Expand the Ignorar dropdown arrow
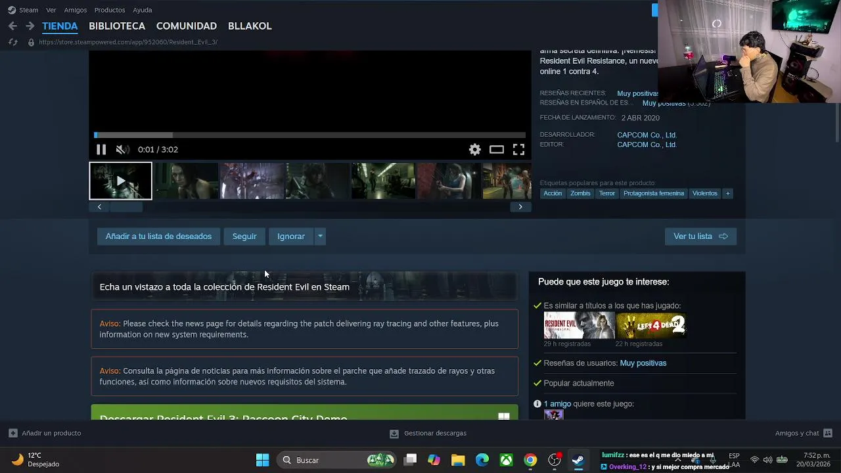 click(320, 236)
